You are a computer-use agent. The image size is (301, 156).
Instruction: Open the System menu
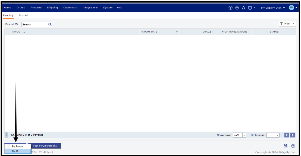pos(108,8)
